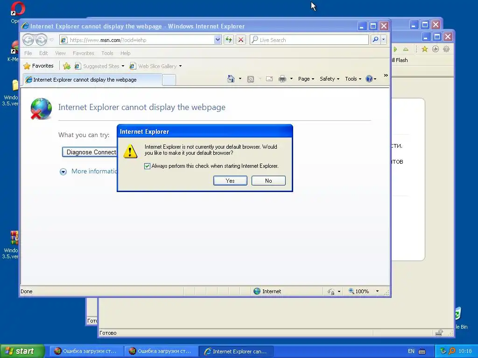Expand Suggested Sites dropdown
Screen dimensions: 478x358
[x=123, y=66]
